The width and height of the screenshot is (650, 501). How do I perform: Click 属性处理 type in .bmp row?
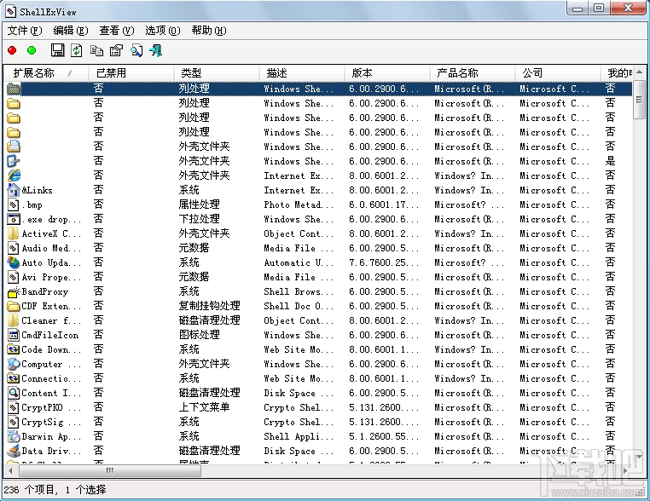pos(199,204)
